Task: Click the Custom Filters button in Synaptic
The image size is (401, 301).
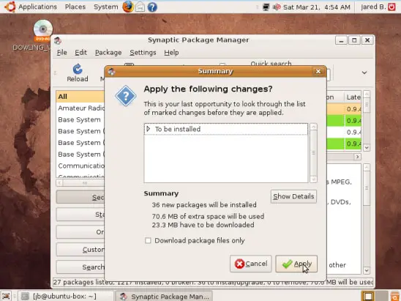Action: 80,249
